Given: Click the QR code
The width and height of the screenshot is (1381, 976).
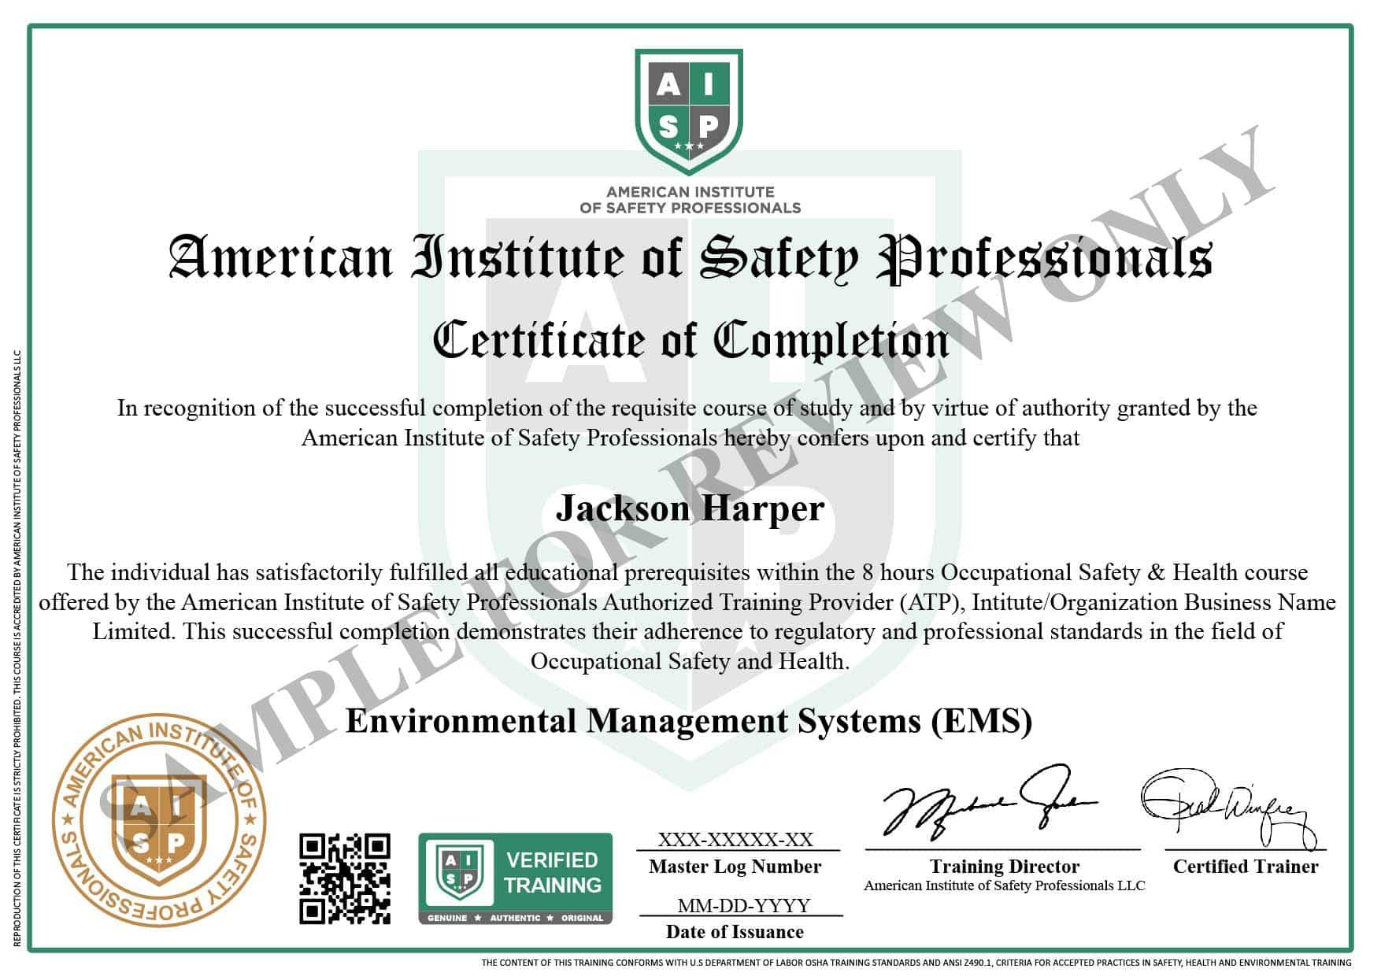Looking at the screenshot, I should point(345,878).
